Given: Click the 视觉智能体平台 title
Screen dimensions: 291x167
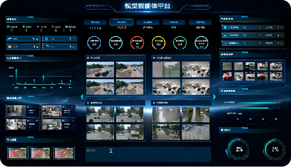Looking at the screenshot, I should [x=147, y=6].
